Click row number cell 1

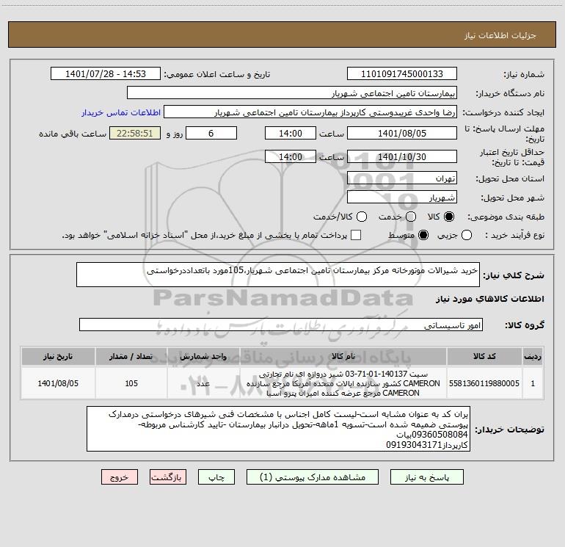point(533,383)
